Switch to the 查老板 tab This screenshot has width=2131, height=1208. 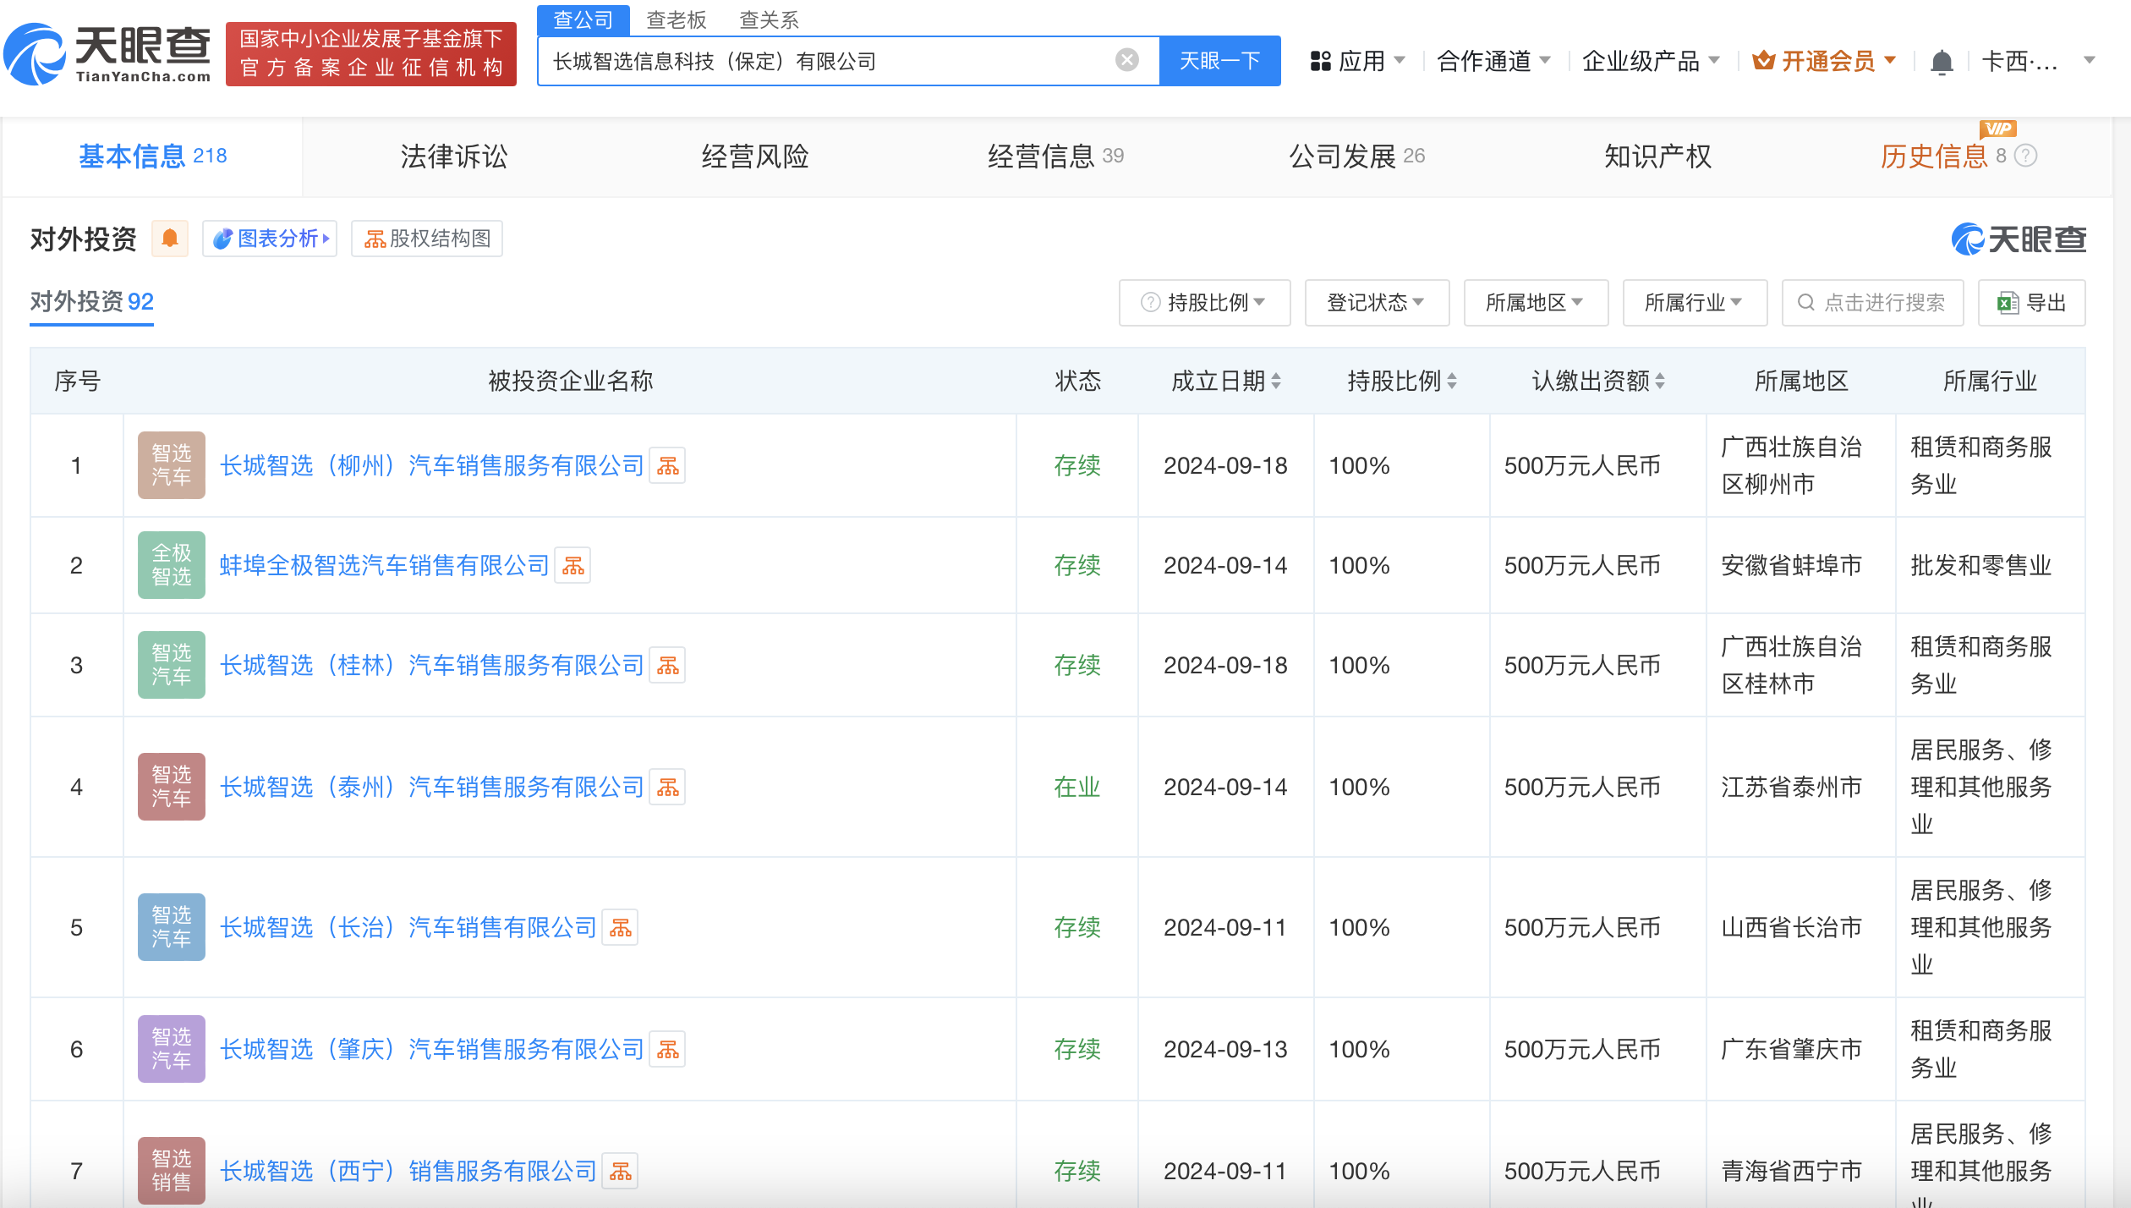point(677,19)
